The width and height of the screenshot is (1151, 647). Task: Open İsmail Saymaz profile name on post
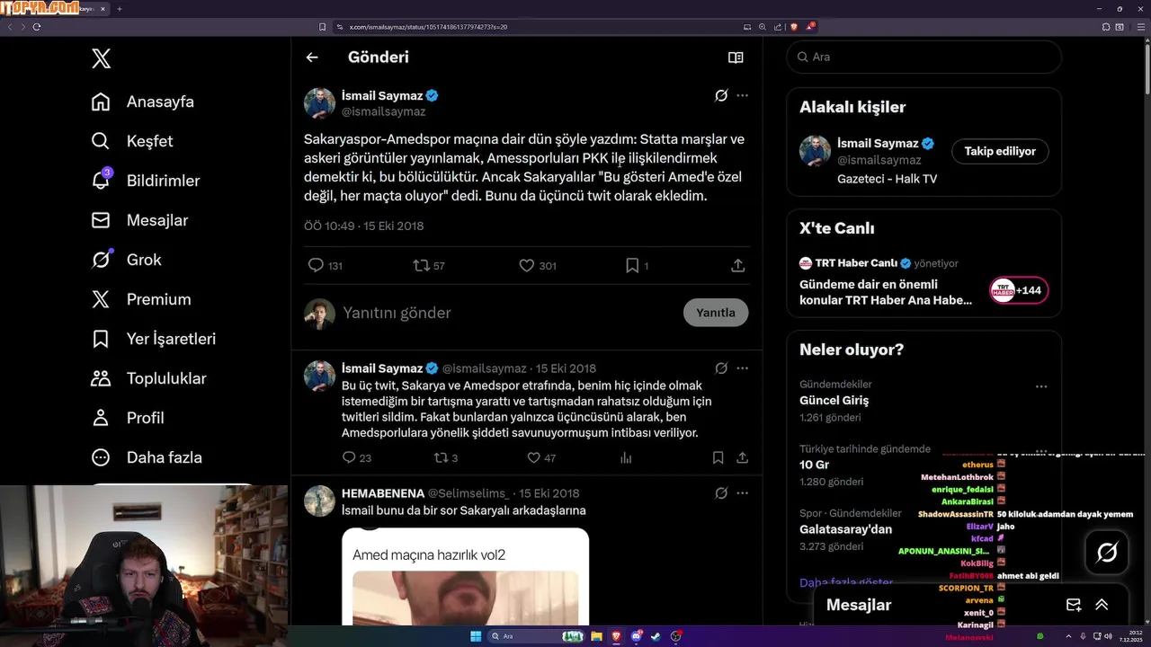(x=383, y=95)
